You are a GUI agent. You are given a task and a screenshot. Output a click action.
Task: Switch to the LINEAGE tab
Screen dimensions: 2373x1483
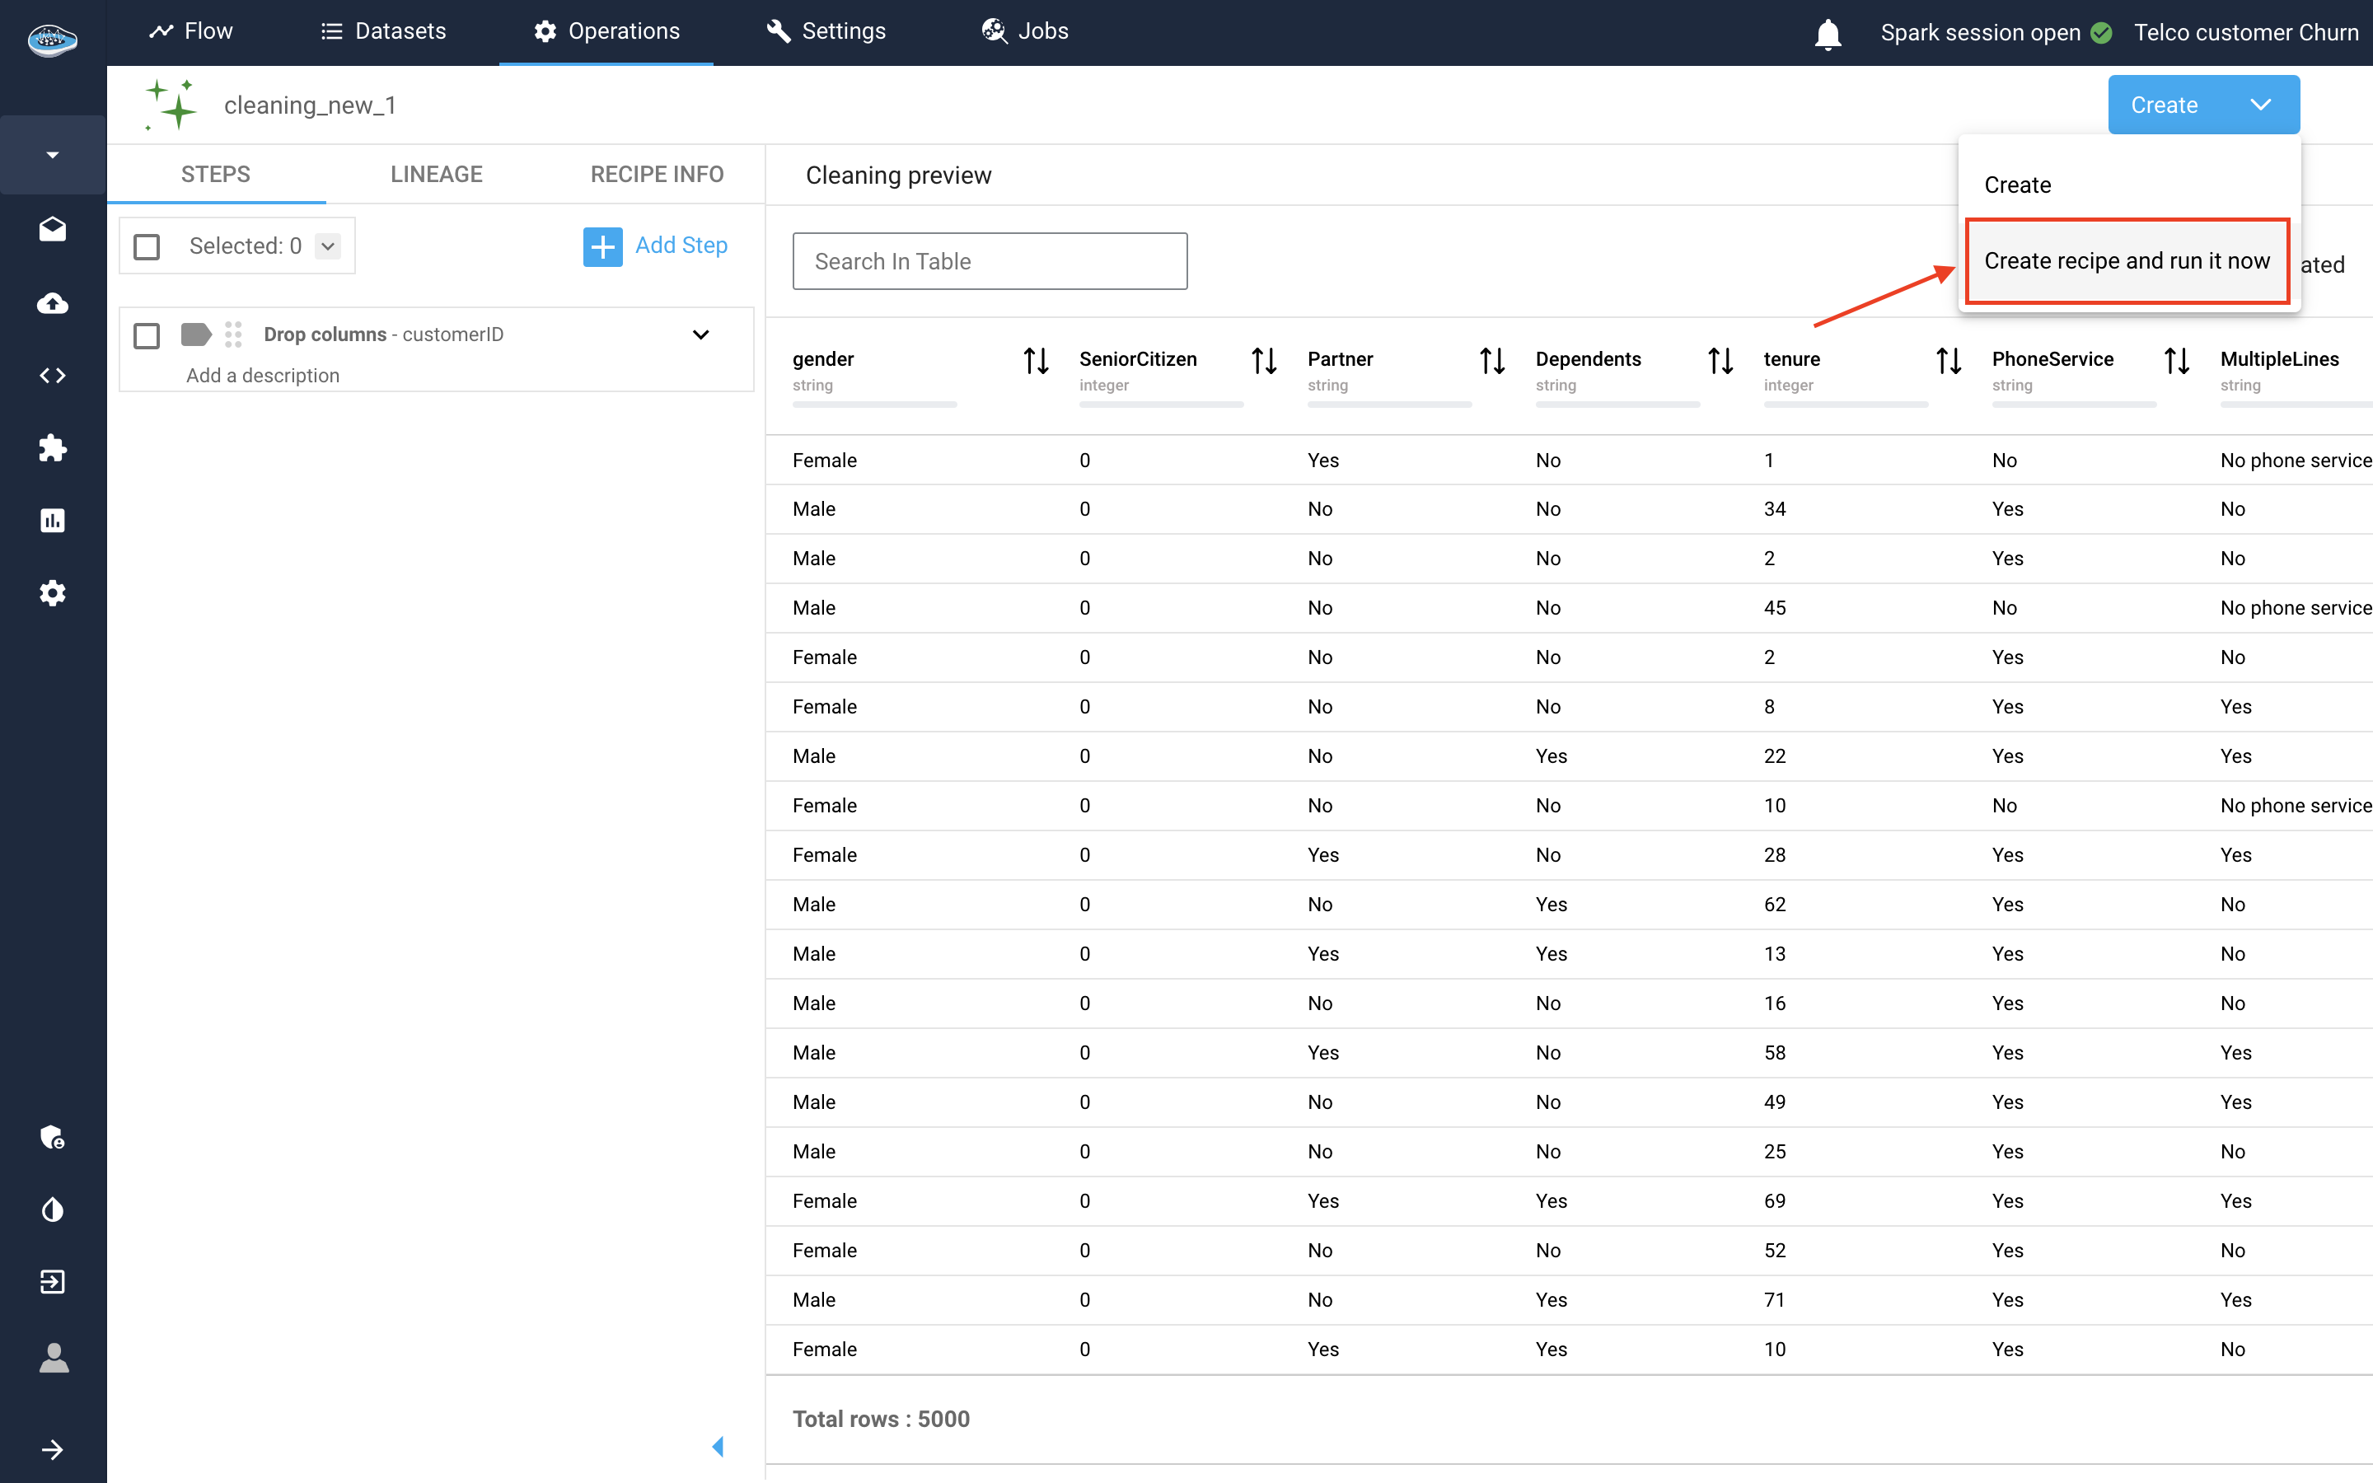point(437,175)
